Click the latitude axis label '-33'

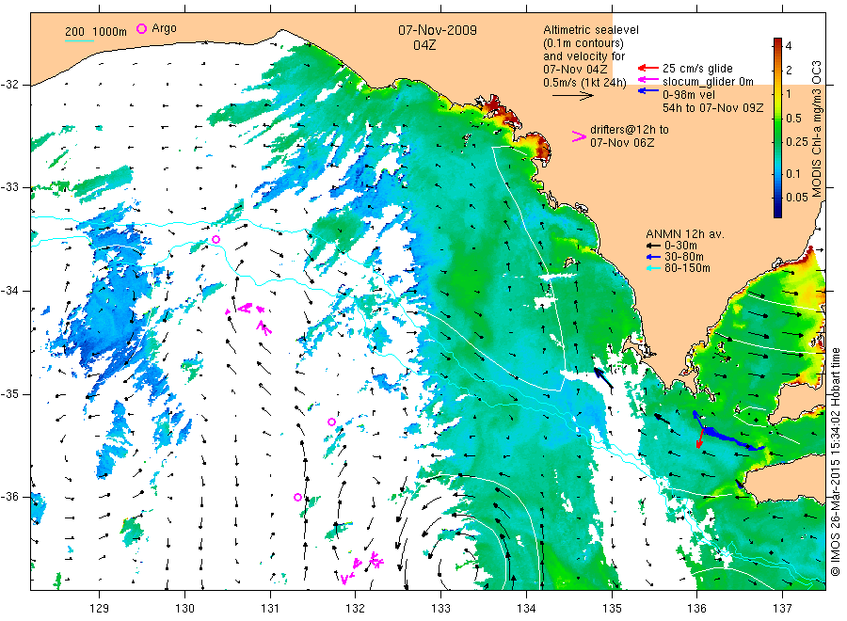[9, 187]
